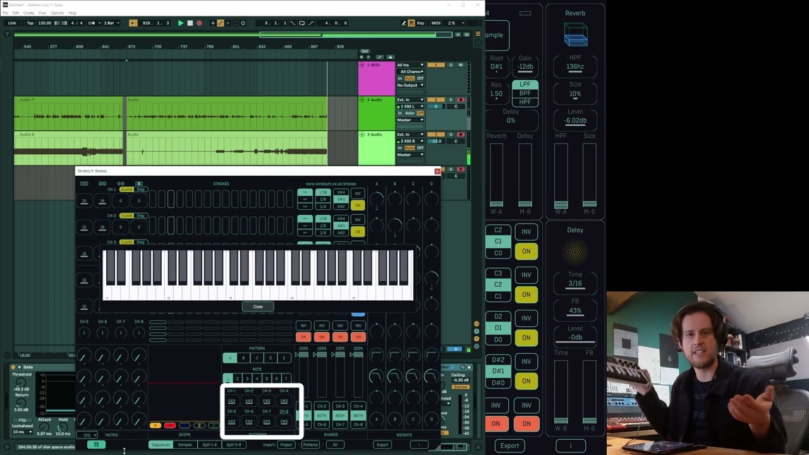Open the Options menu
Viewport: 809px width, 455px height.
(57, 13)
